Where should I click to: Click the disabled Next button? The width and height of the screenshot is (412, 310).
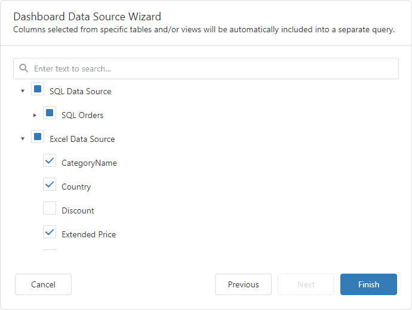[x=306, y=284]
